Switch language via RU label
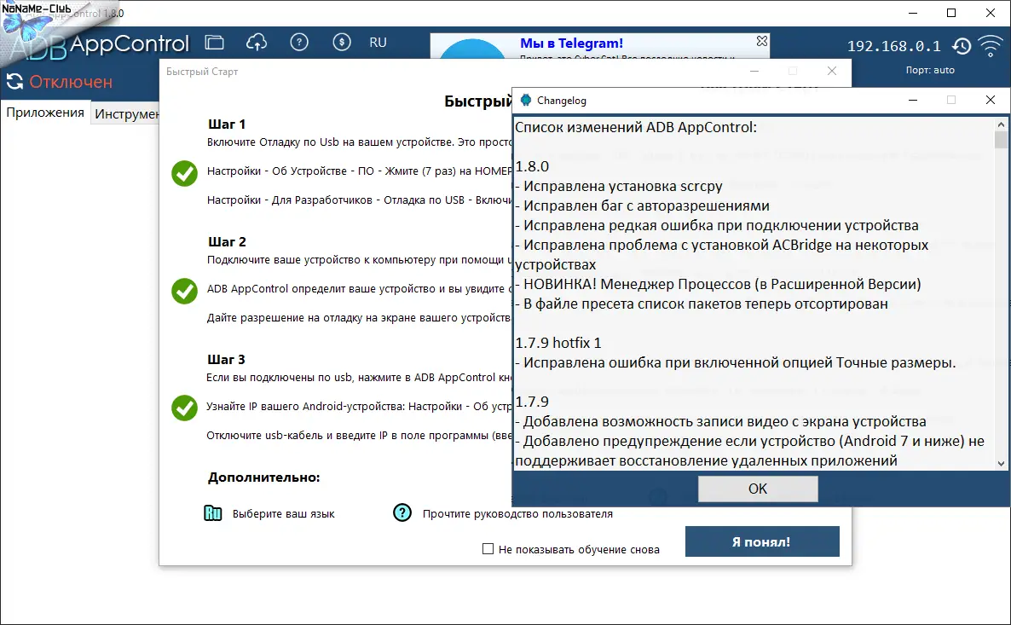 point(378,43)
